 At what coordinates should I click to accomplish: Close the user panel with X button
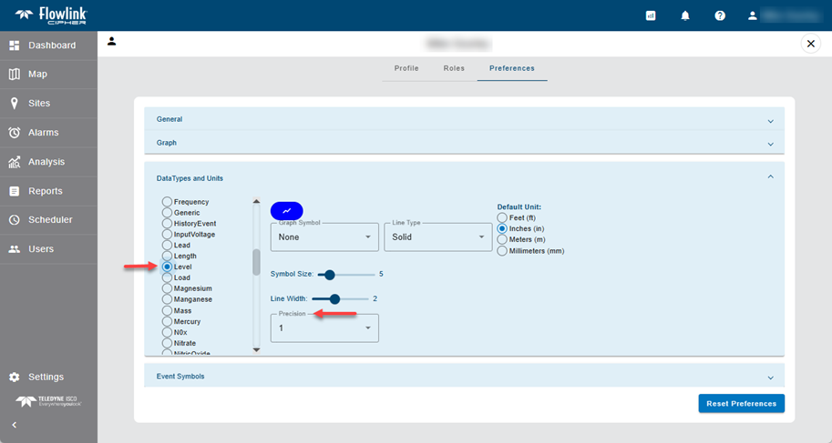(x=809, y=43)
